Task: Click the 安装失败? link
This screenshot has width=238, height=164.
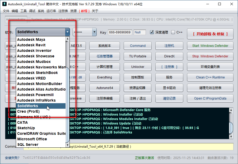Action: click(x=12, y=158)
